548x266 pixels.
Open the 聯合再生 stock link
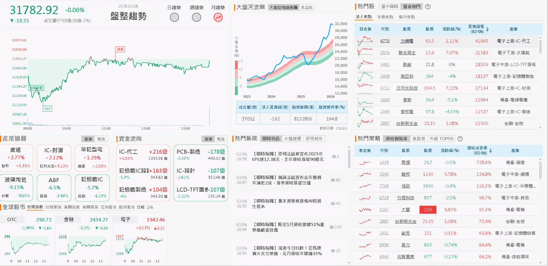[x=408, y=53]
